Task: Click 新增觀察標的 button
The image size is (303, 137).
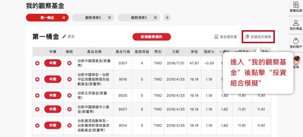Action: 152,37
